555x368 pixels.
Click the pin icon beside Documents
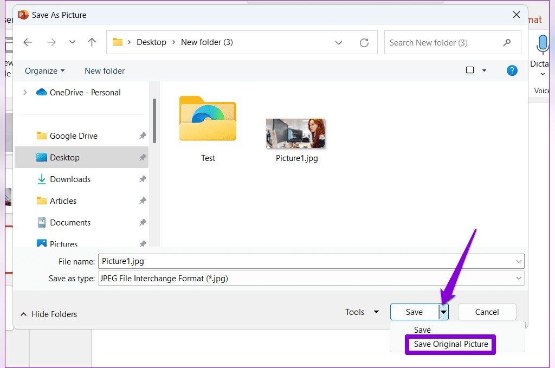click(x=143, y=223)
